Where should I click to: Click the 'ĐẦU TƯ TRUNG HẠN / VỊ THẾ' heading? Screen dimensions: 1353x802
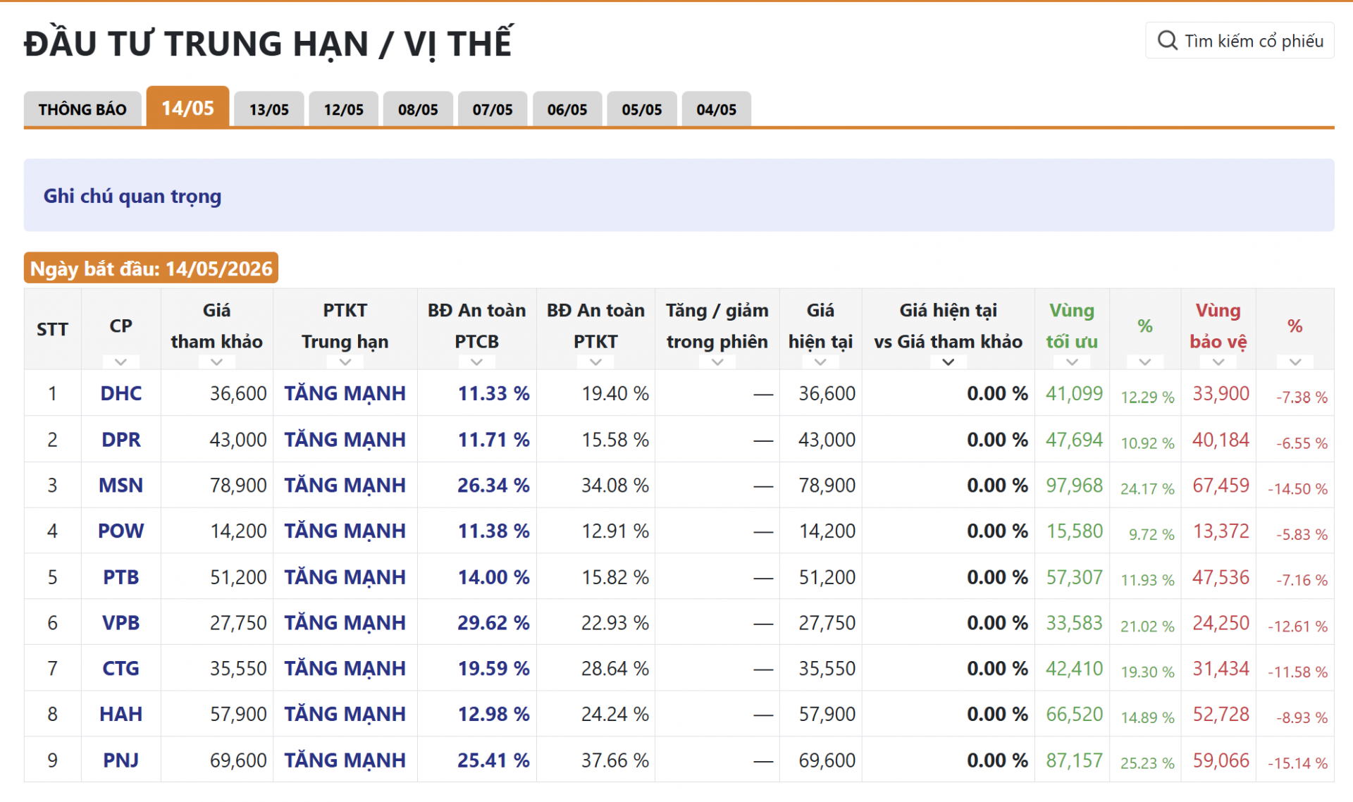pyautogui.click(x=268, y=44)
